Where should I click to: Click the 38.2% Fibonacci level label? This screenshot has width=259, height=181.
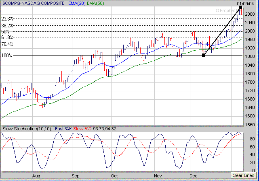pos(7,25)
